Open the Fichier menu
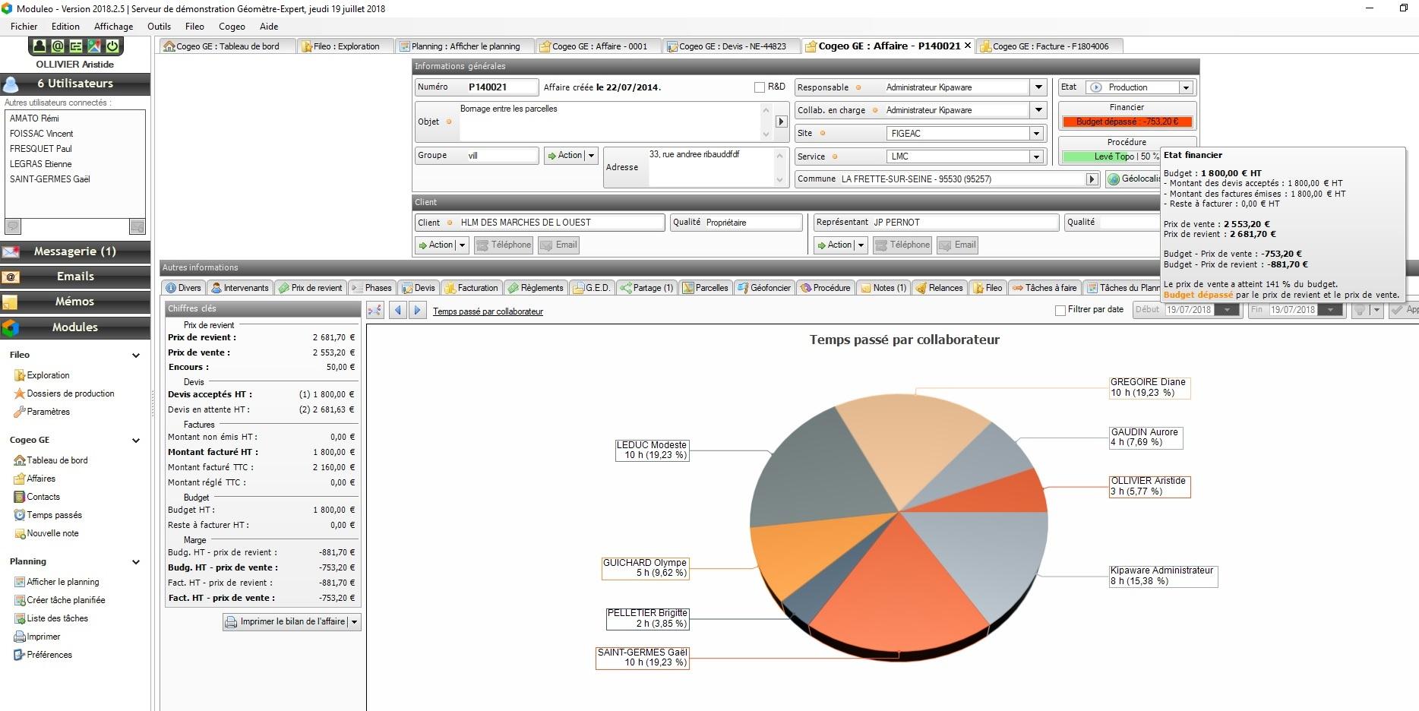1419x711 pixels. click(24, 27)
